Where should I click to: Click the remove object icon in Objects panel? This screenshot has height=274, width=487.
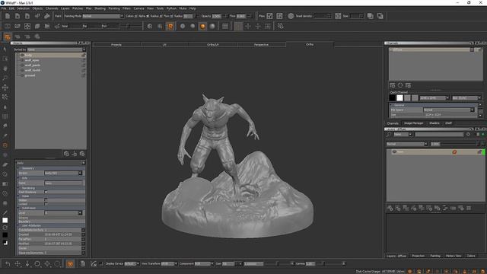point(82,154)
